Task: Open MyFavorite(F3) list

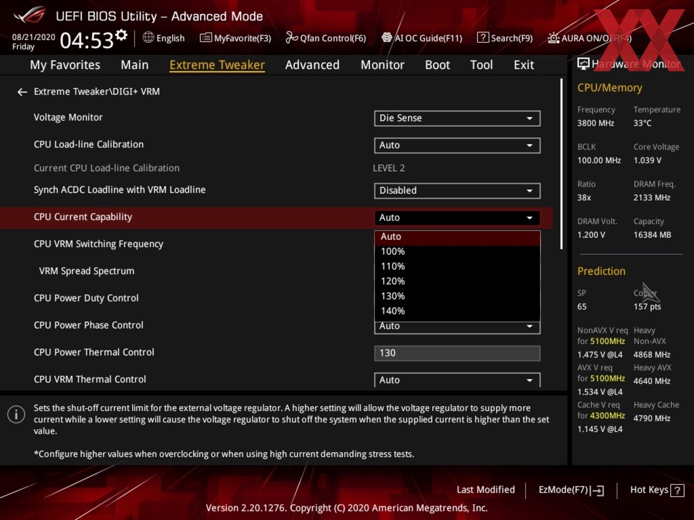Action: 235,38
